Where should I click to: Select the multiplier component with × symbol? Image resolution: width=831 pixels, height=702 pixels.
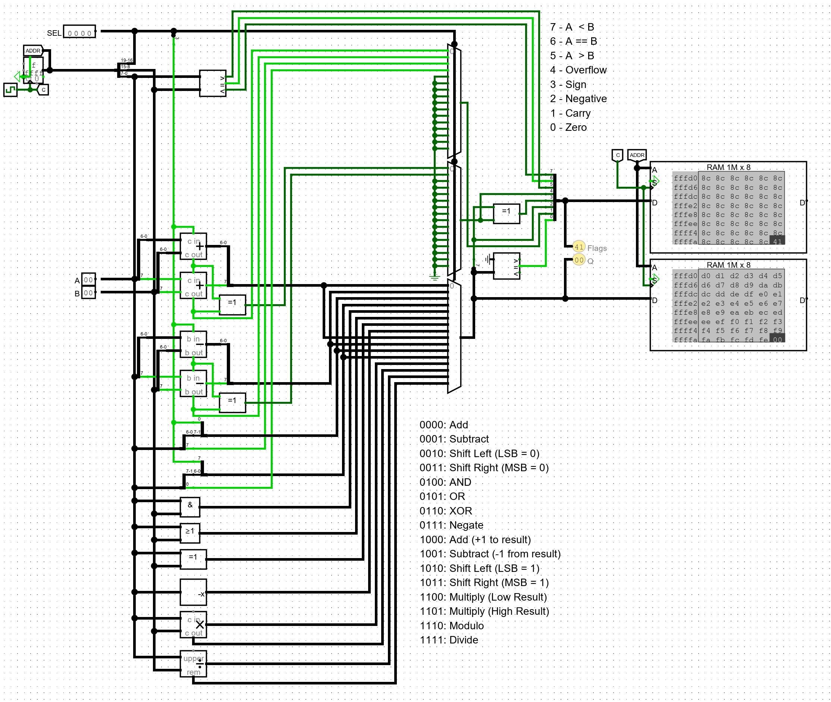pyautogui.click(x=193, y=624)
